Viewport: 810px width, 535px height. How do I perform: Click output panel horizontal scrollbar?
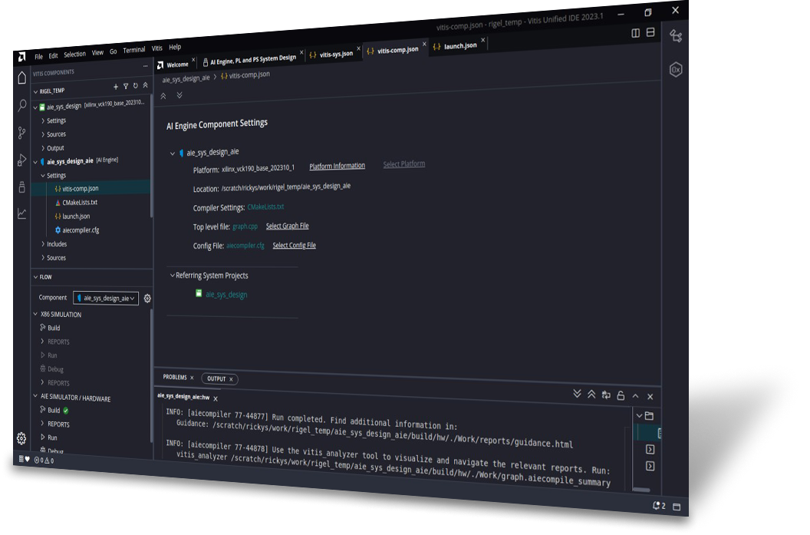pyautogui.click(x=641, y=489)
